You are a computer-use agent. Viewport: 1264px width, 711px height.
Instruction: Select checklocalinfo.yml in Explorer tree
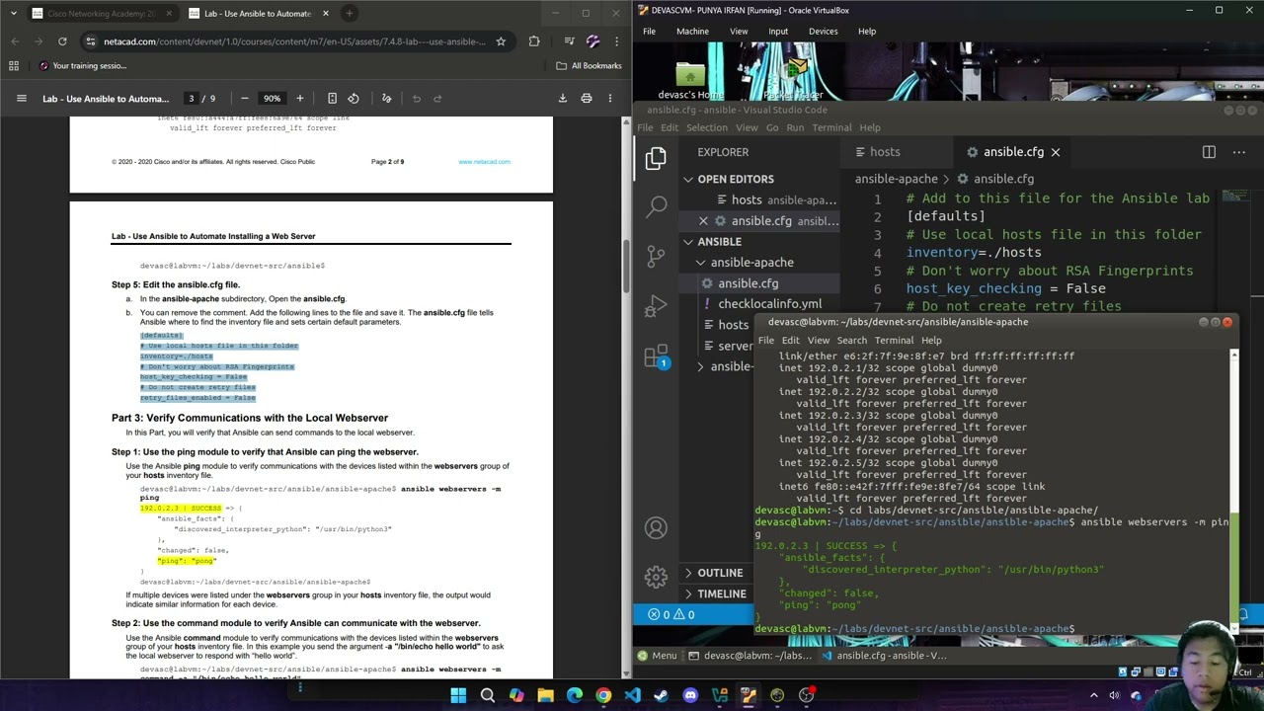pyautogui.click(x=769, y=304)
